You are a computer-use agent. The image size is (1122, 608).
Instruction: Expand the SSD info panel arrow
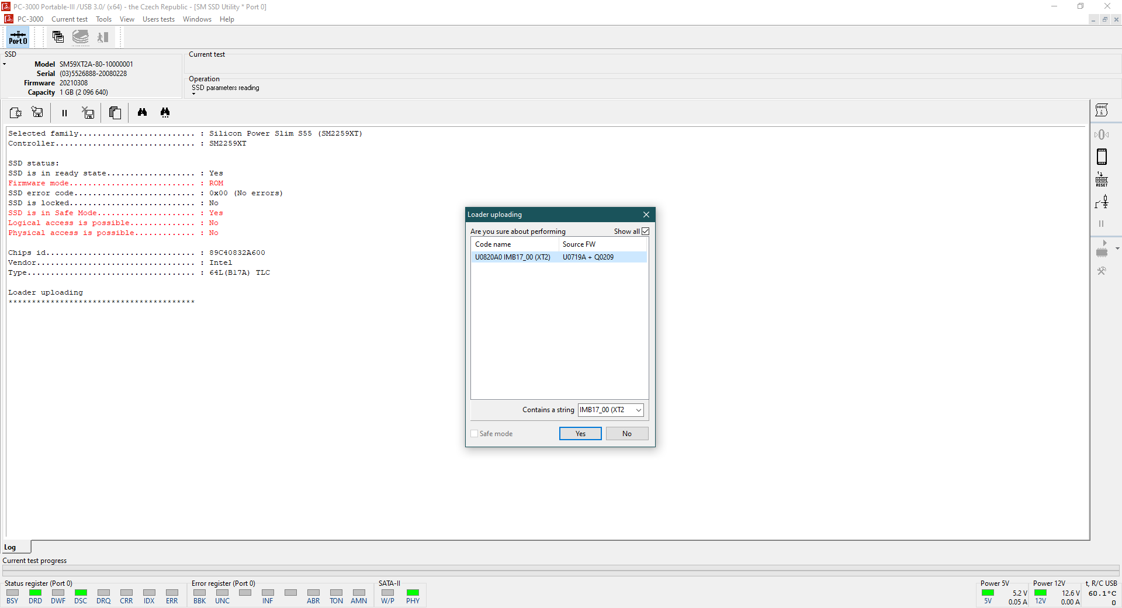[x=5, y=64]
